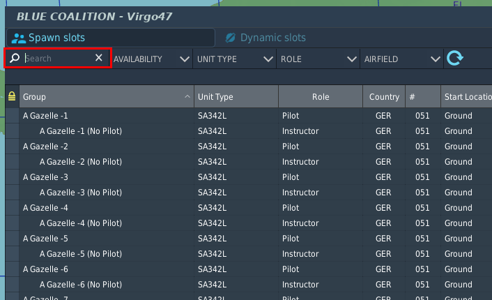The height and width of the screenshot is (300, 492).
Task: Expand the AIRFIELD filter dropdown
Action: 401,59
